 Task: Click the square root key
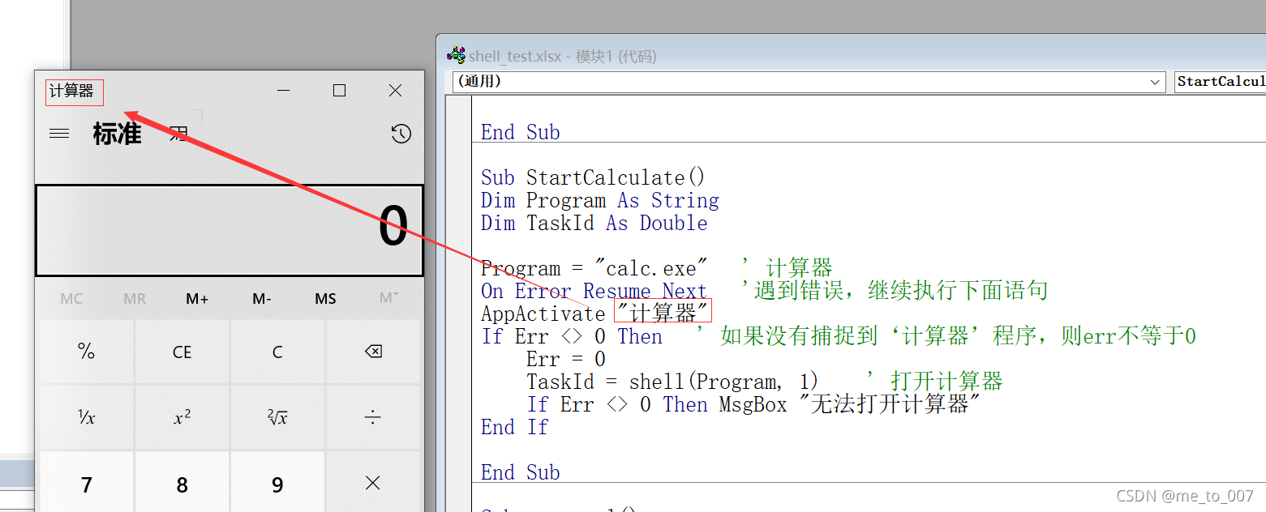point(277,417)
